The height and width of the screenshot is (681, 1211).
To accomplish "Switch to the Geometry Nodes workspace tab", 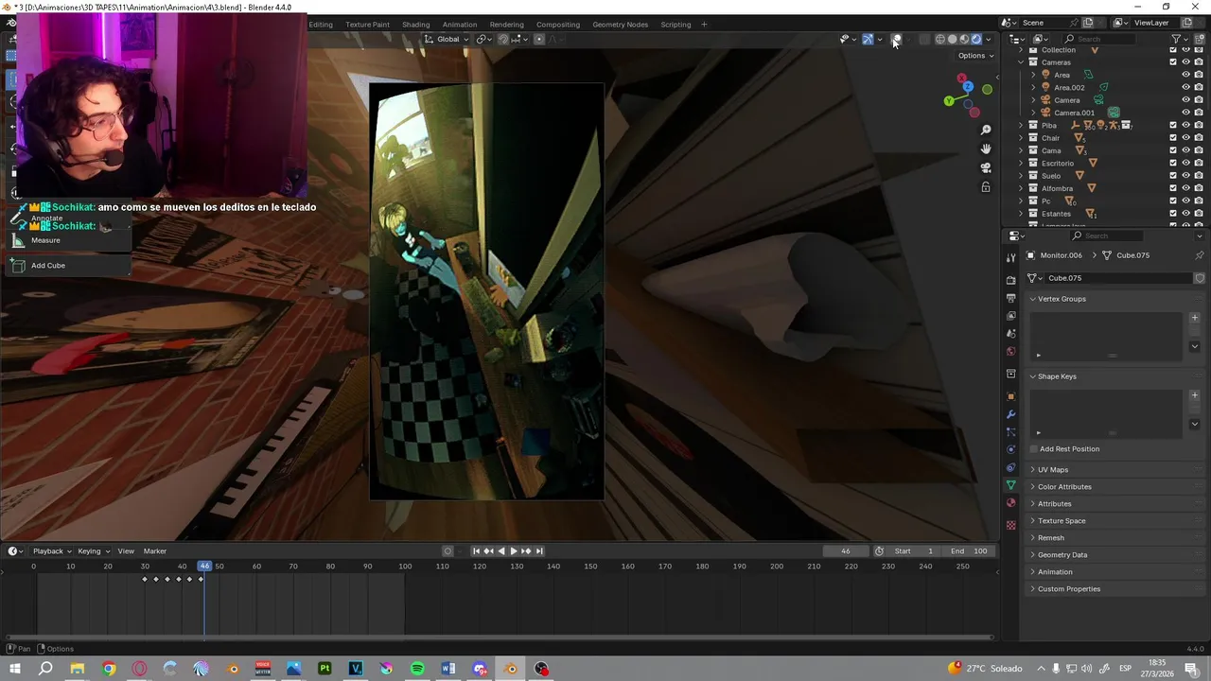I will [620, 25].
